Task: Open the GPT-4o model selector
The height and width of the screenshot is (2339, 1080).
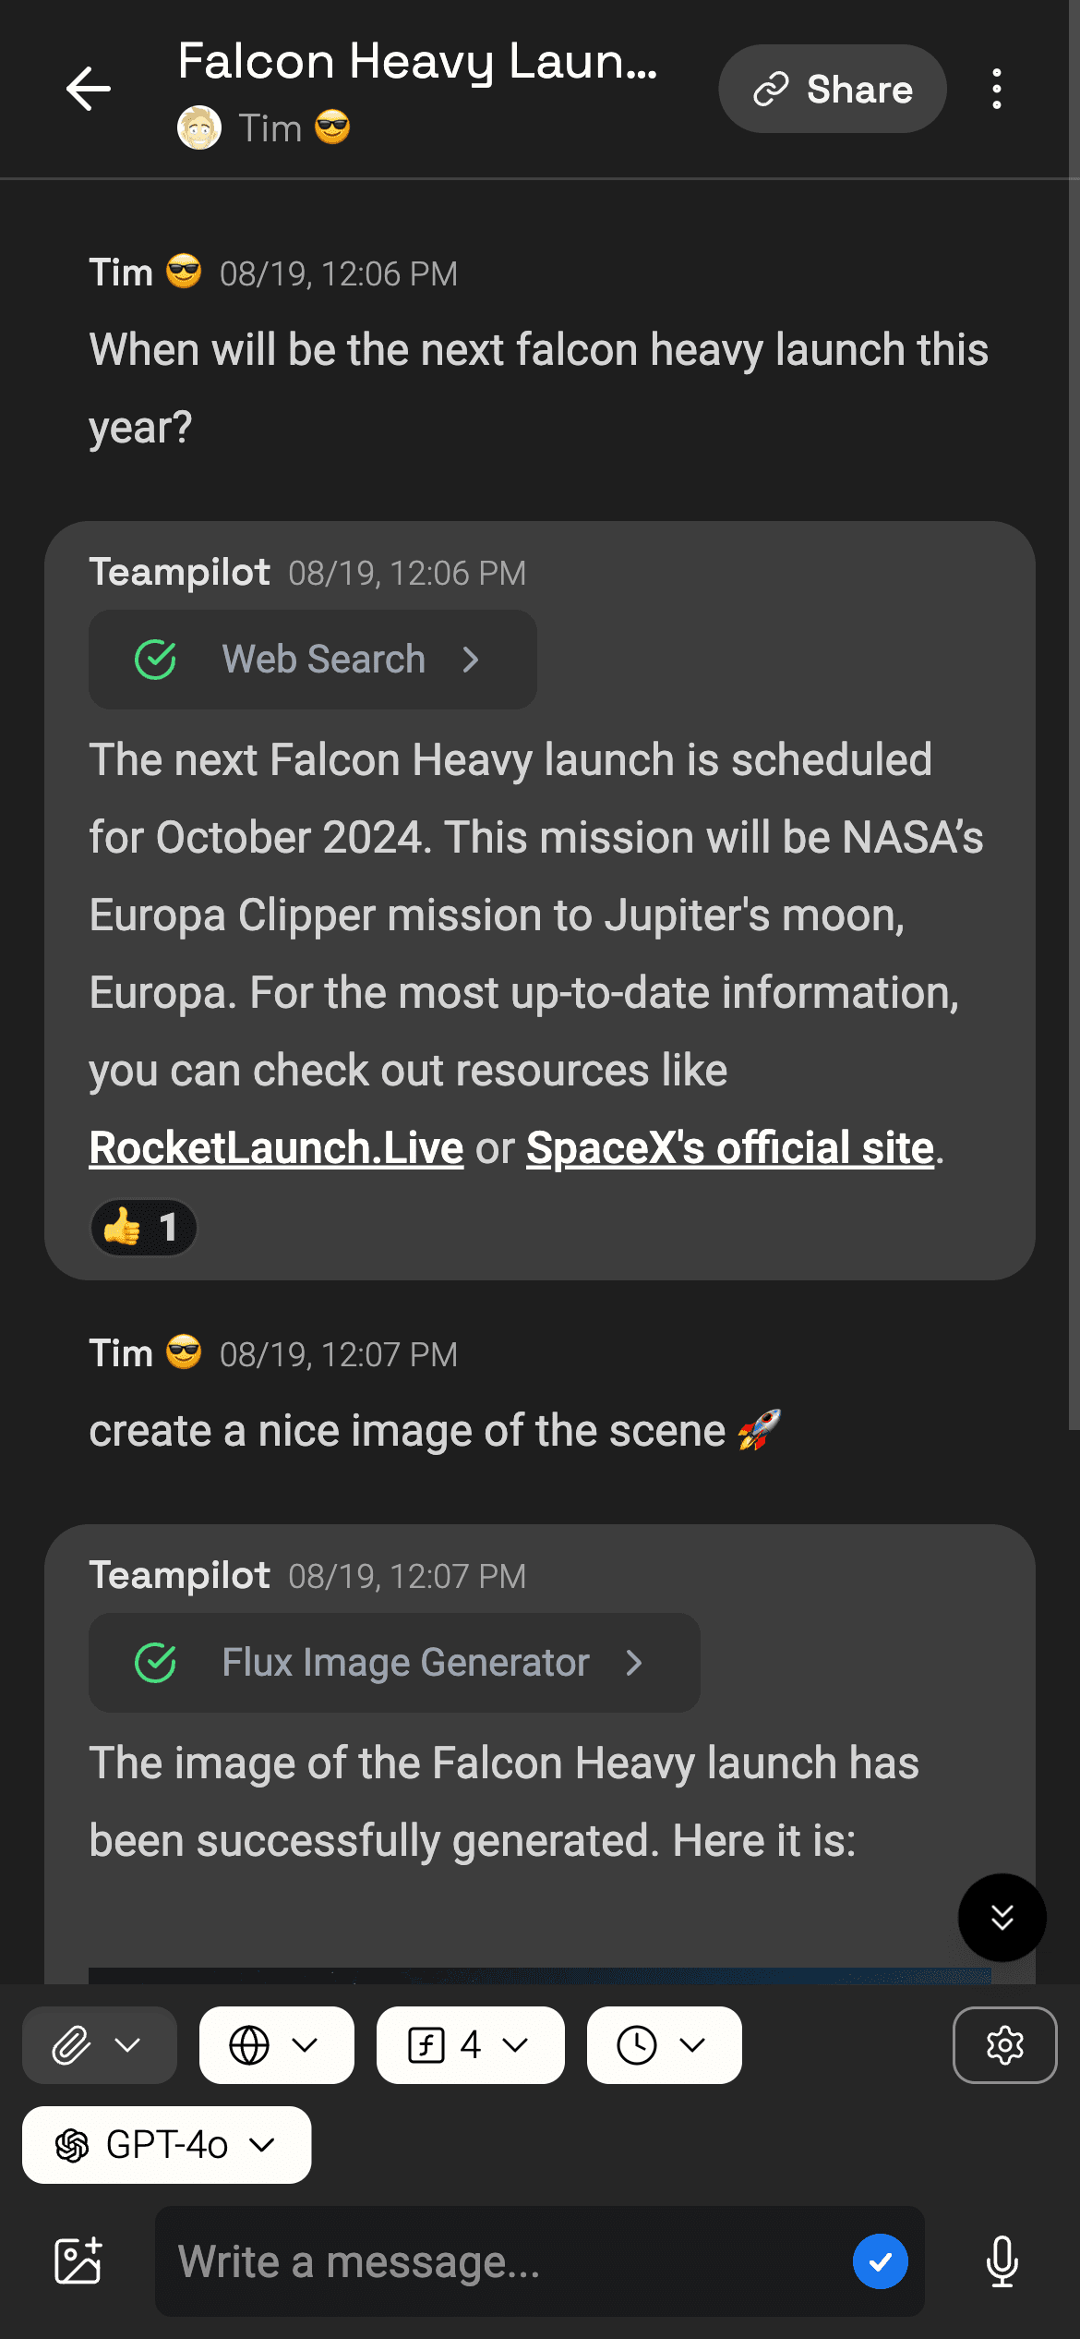Action: click(166, 2145)
